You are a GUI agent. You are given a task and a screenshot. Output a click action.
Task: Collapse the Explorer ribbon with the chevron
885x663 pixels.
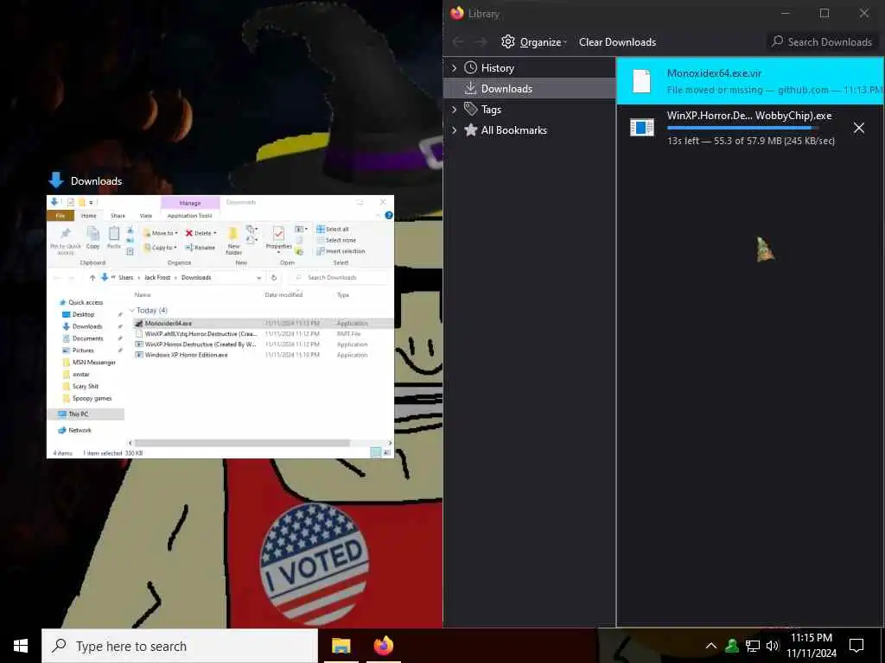tap(379, 215)
